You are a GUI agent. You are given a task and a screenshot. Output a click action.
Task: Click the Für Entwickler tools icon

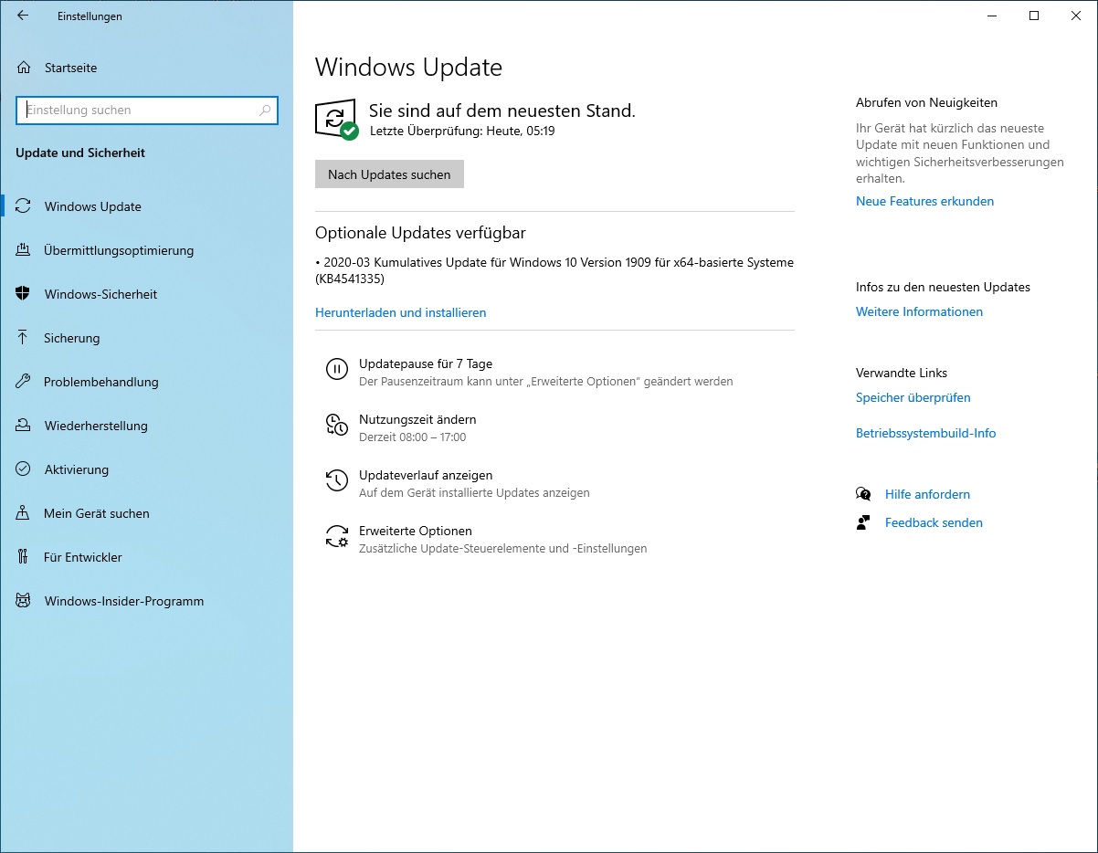[24, 557]
